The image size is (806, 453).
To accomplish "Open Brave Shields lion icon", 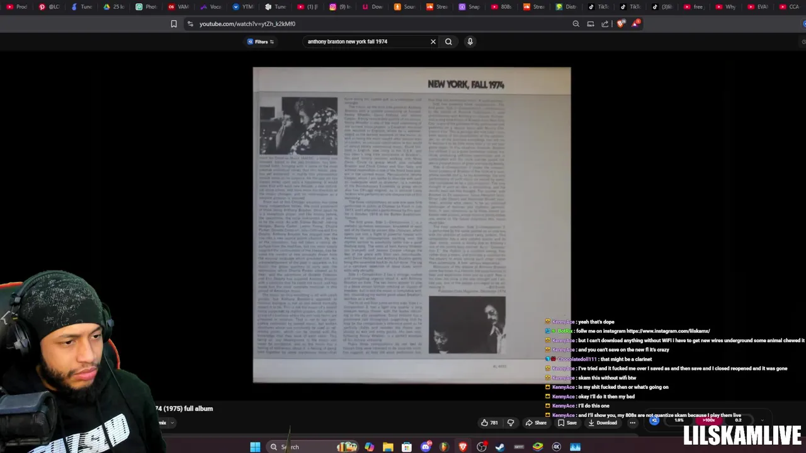I will click(x=621, y=24).
